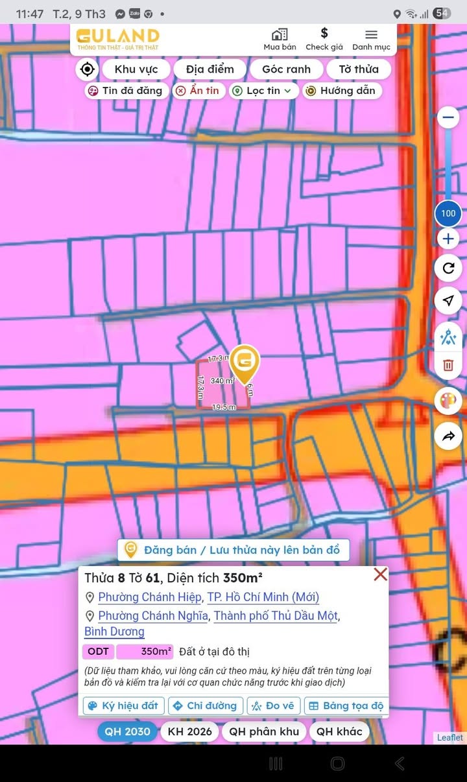Open the color palette map style icon
This screenshot has width=467, height=782.
pyautogui.click(x=448, y=401)
